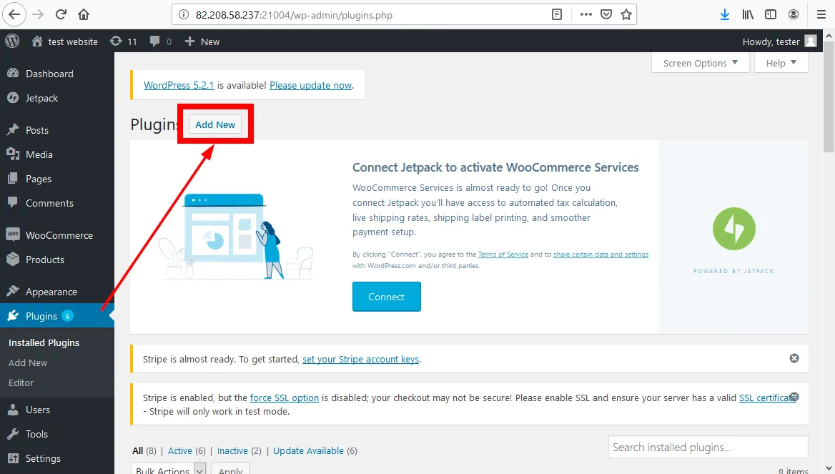Open the Terms of Service link

pyautogui.click(x=503, y=255)
